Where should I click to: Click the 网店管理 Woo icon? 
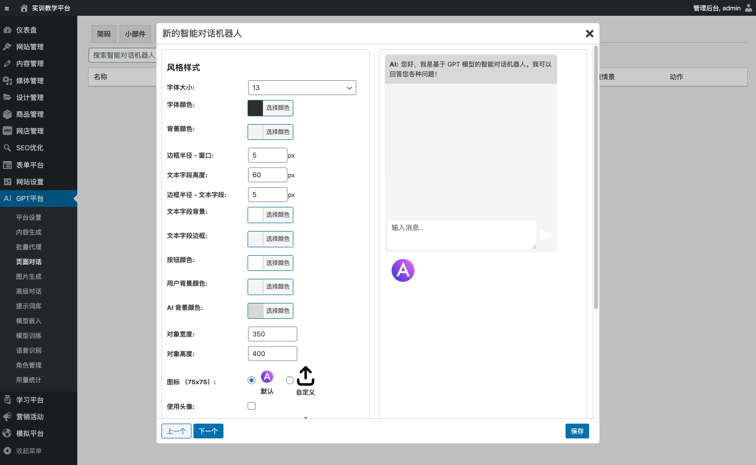click(7, 131)
